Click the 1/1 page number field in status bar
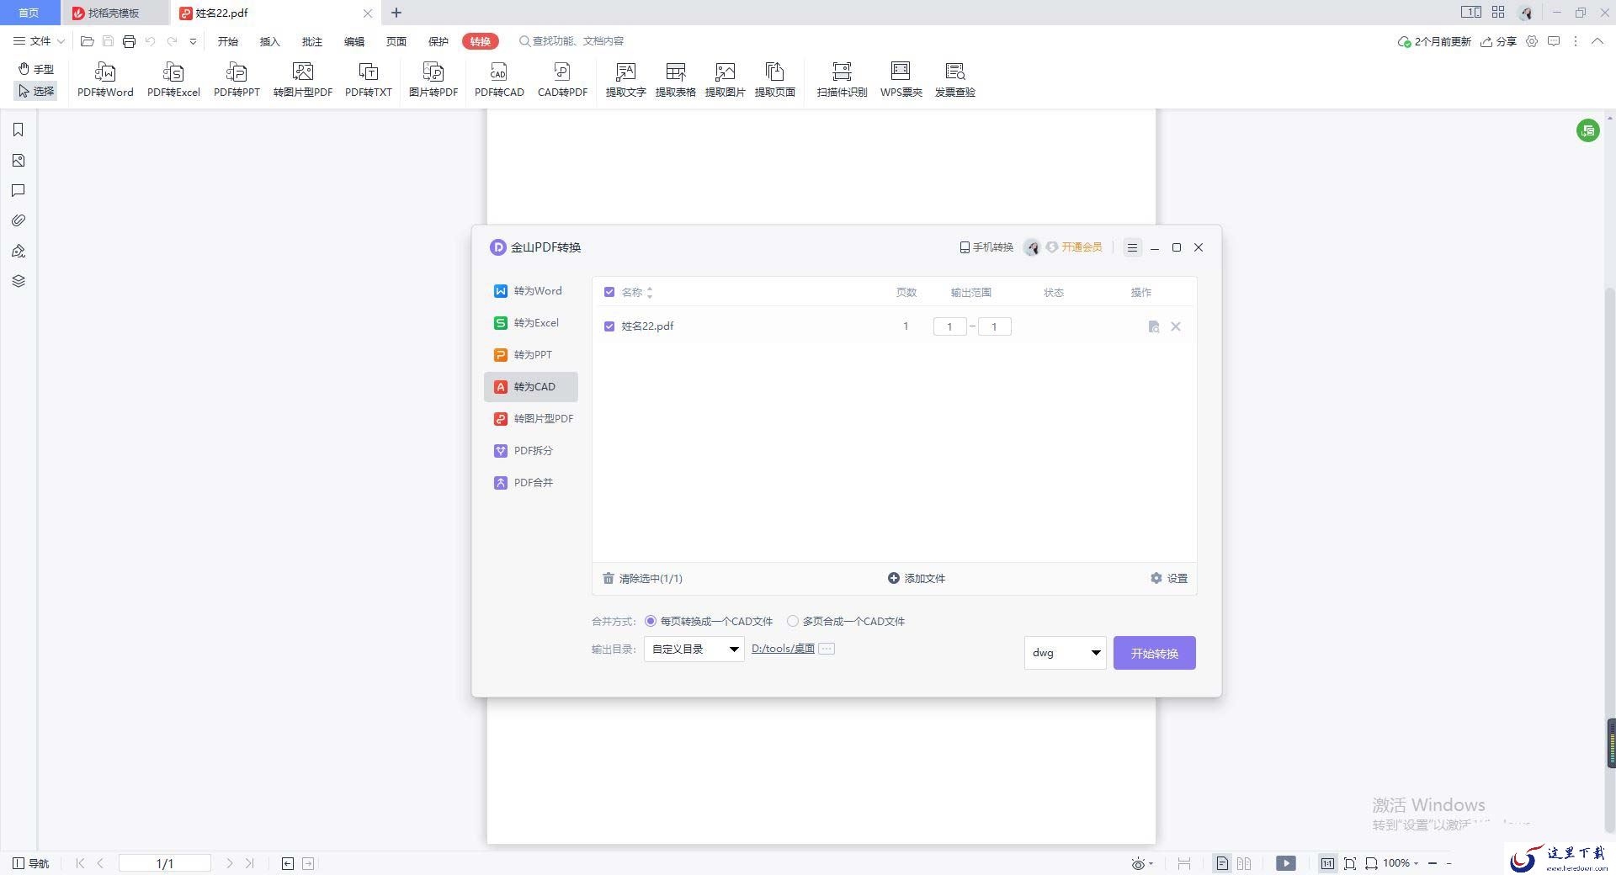The height and width of the screenshot is (875, 1616). click(x=164, y=863)
